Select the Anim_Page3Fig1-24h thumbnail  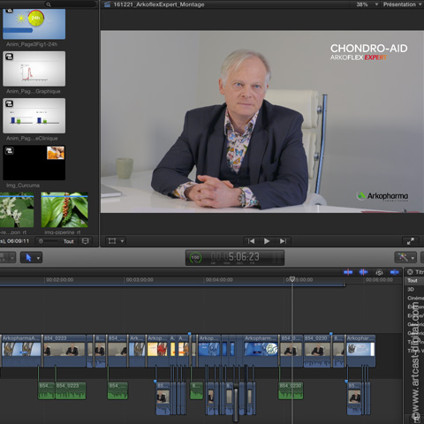(34, 24)
